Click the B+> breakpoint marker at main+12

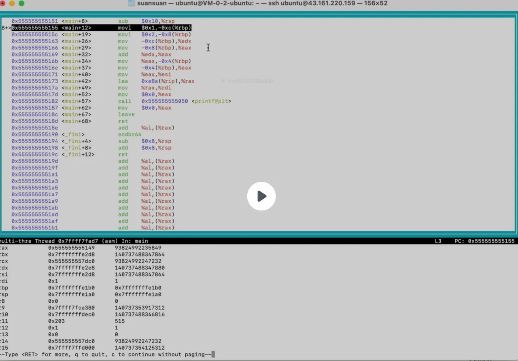click(x=6, y=28)
